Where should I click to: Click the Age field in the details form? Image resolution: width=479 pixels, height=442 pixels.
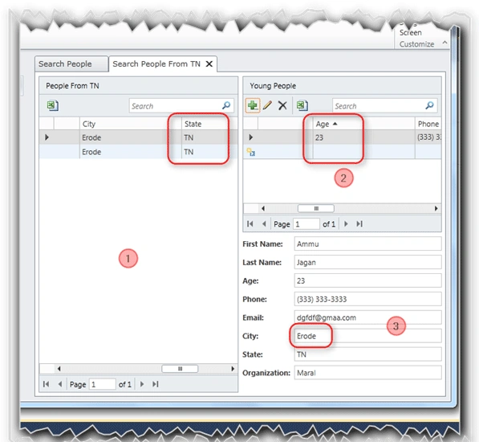pos(367,280)
